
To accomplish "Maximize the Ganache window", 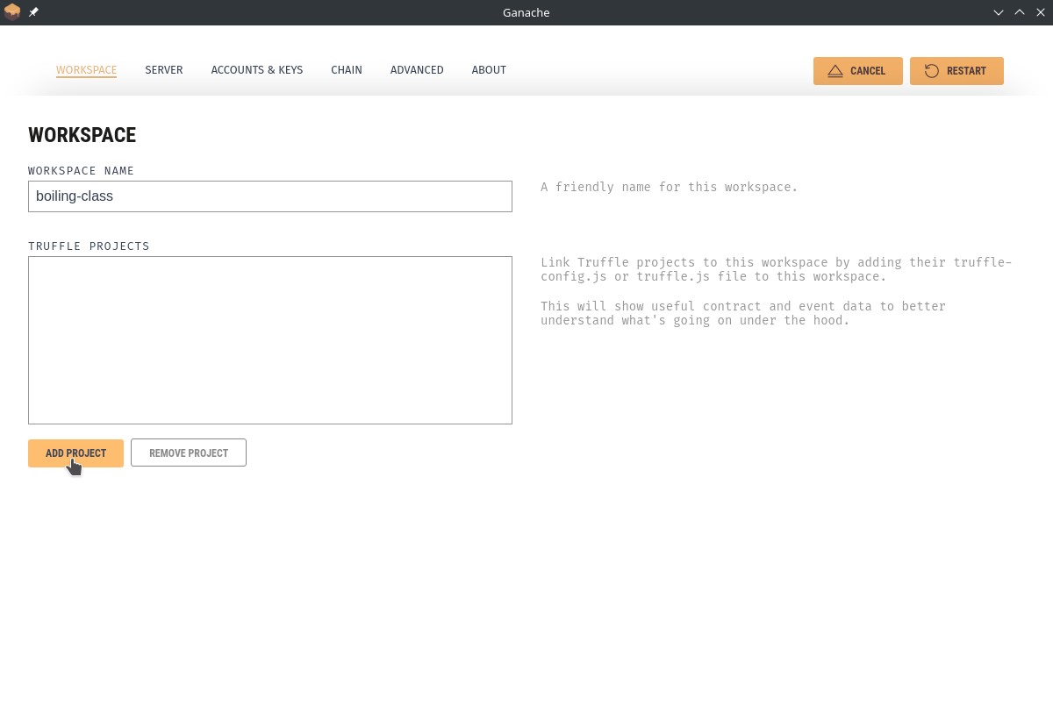I will coord(1020,12).
